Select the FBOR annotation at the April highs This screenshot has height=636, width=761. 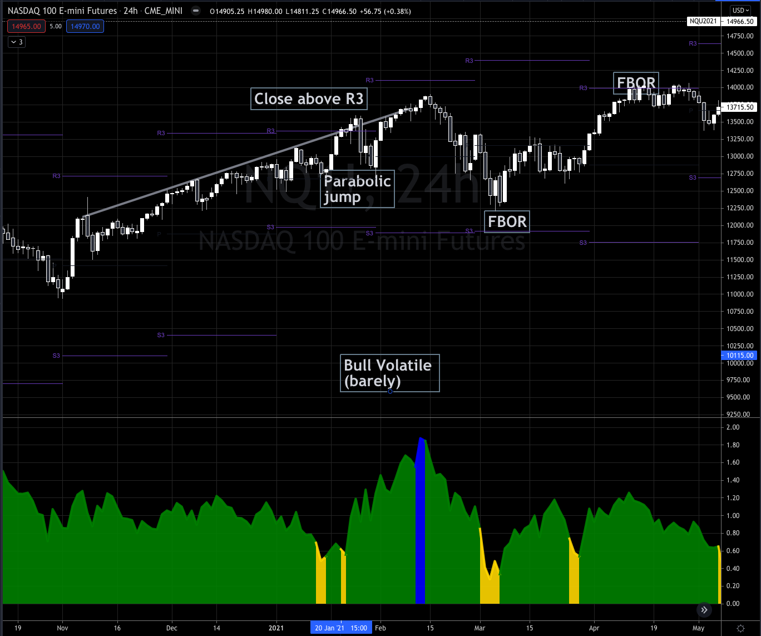coord(636,83)
